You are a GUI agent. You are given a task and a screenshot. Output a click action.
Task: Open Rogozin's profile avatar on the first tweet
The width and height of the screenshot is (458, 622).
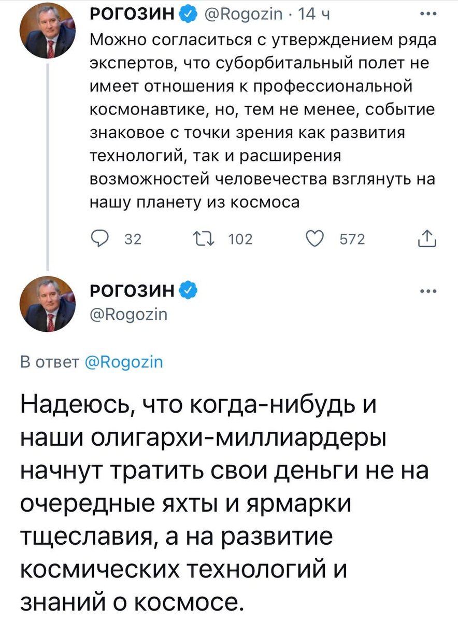(x=49, y=30)
